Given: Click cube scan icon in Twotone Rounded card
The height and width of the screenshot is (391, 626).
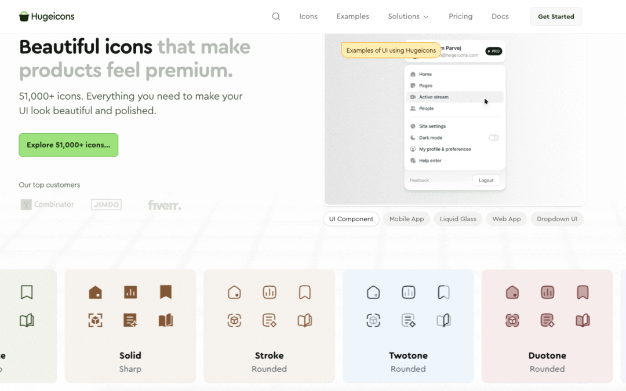Looking at the screenshot, I should pyautogui.click(x=373, y=320).
